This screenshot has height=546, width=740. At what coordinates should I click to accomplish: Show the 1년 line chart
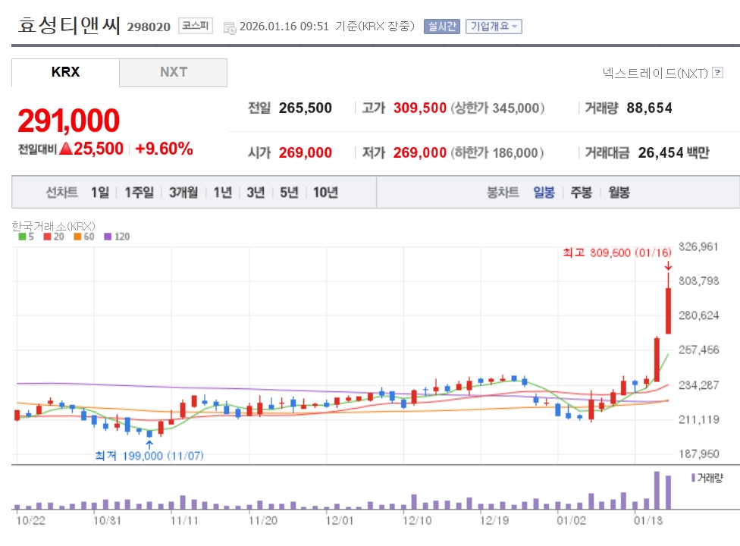(222, 193)
